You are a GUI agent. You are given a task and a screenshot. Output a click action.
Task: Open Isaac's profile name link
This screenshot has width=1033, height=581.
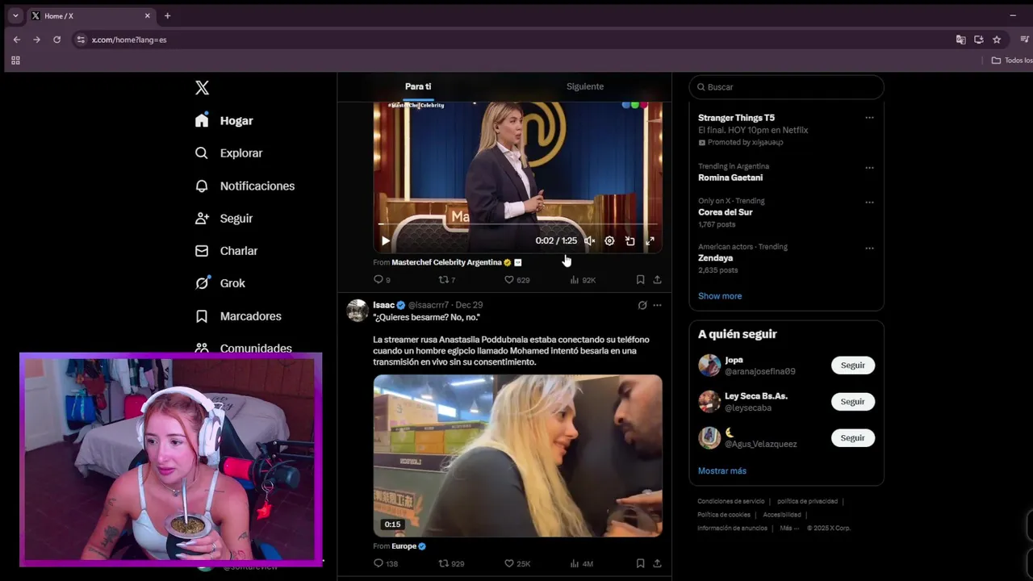click(x=383, y=305)
